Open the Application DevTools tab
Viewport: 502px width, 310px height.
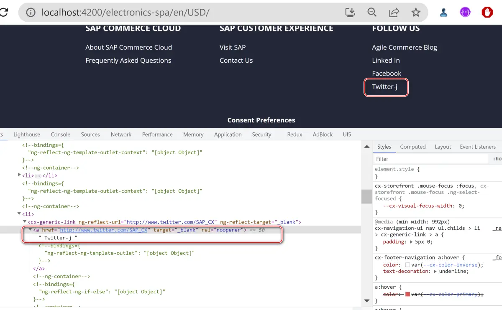click(228, 134)
